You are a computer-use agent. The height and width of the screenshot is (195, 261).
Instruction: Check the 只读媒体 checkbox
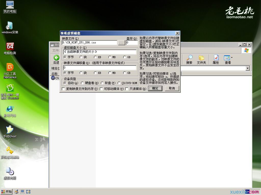(x=127, y=89)
